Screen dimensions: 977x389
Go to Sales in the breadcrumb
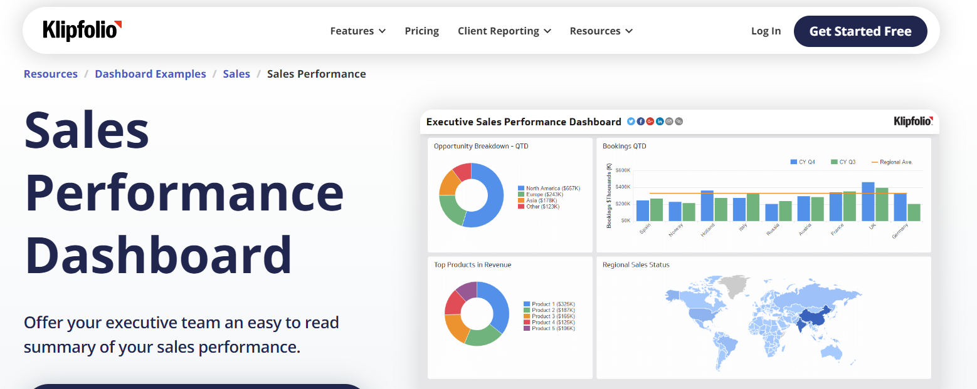click(x=236, y=74)
